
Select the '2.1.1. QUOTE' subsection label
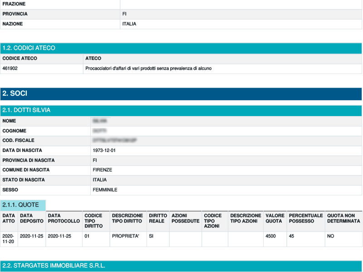(x=22, y=205)
